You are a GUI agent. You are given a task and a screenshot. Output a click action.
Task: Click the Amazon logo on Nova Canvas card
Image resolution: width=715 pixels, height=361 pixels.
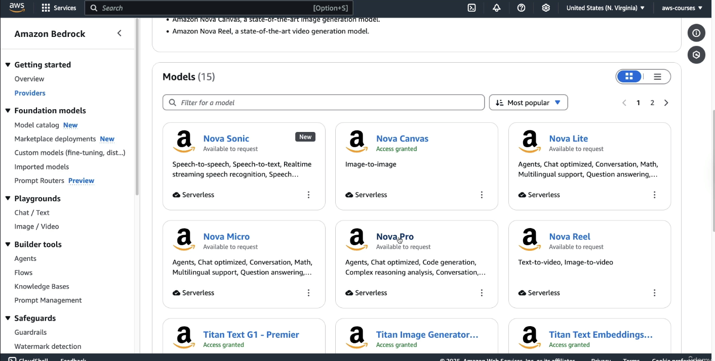click(x=357, y=142)
